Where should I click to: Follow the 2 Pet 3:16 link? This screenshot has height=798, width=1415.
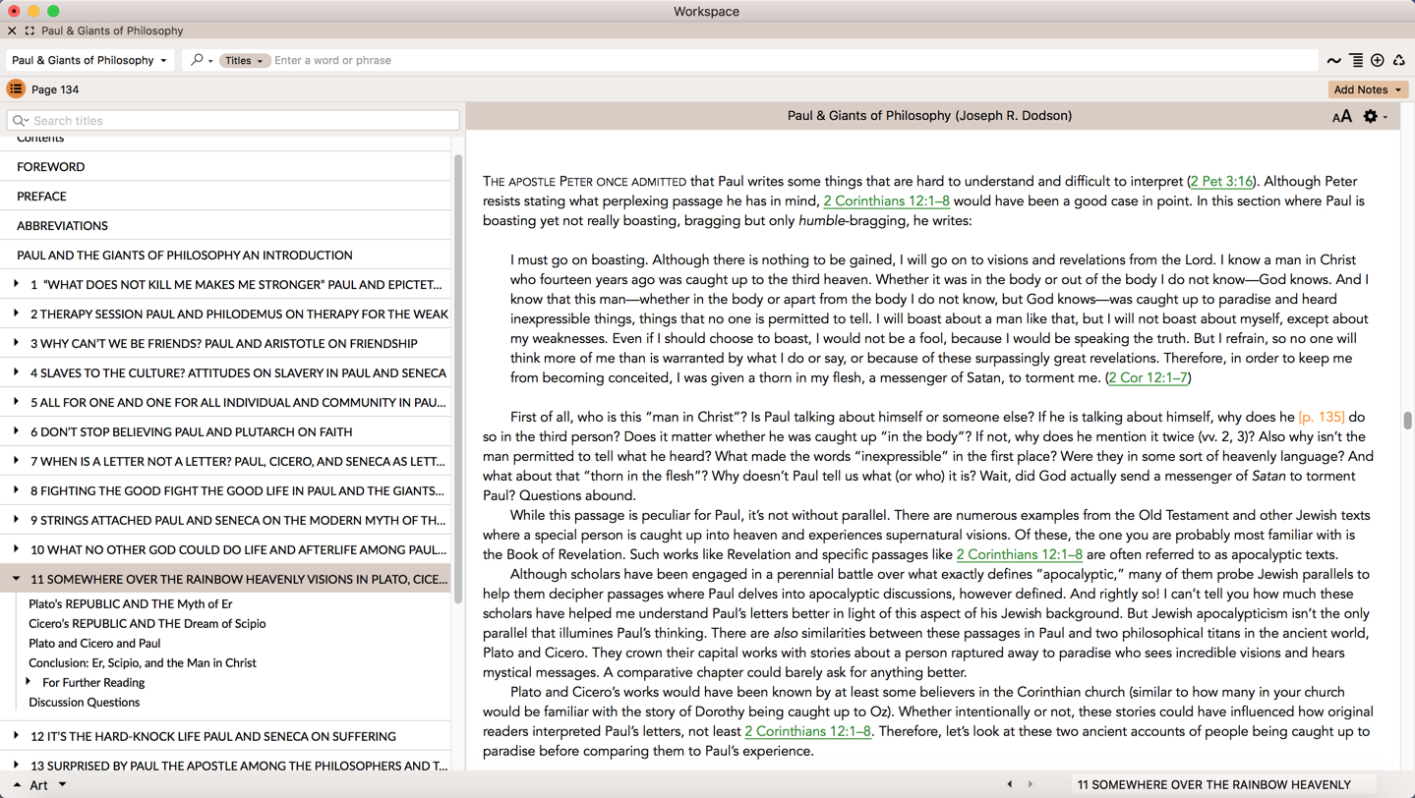point(1221,181)
